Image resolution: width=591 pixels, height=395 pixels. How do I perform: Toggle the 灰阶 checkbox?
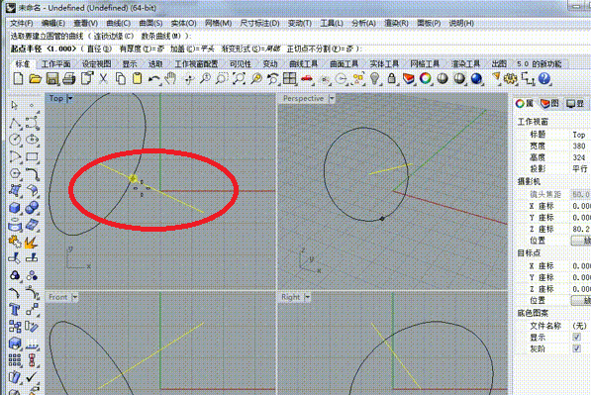click(577, 349)
